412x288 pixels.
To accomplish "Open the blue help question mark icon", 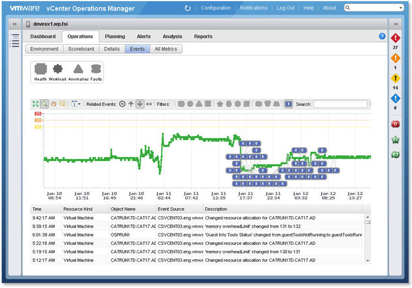I will (x=382, y=36).
